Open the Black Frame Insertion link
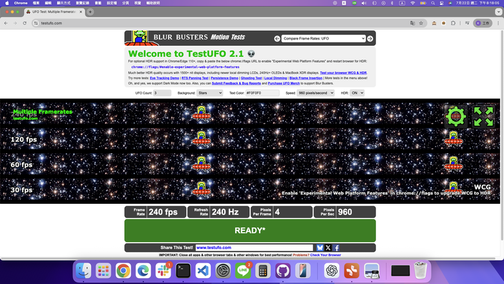This screenshot has height=284, width=504. pyautogui.click(x=306, y=78)
